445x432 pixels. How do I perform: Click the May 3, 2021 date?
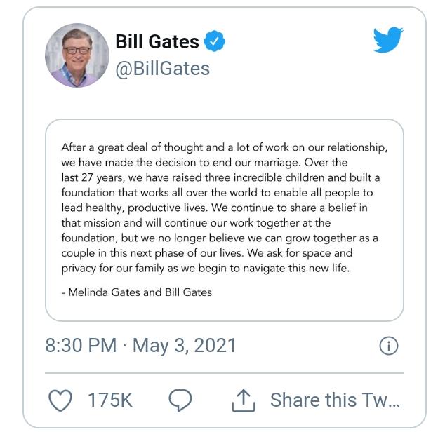185,346
